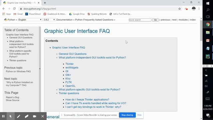The height and width of the screenshot is (120, 213).
Task: Open Tkinter questions in sidebar
Action: coord(18,60)
